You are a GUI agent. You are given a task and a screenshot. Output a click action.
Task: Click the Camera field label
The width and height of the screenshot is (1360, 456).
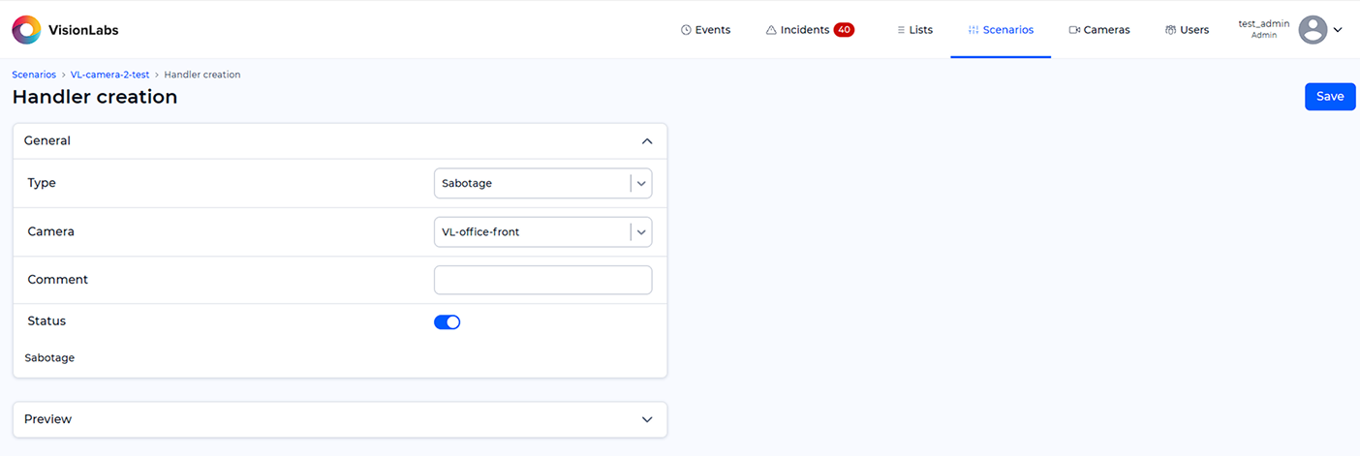coord(50,232)
